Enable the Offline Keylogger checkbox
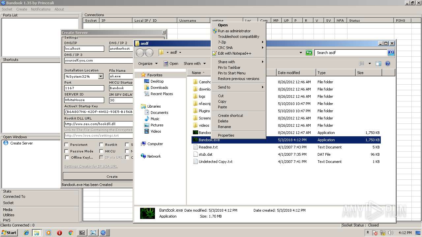The height and width of the screenshot is (237, 422). point(67,157)
